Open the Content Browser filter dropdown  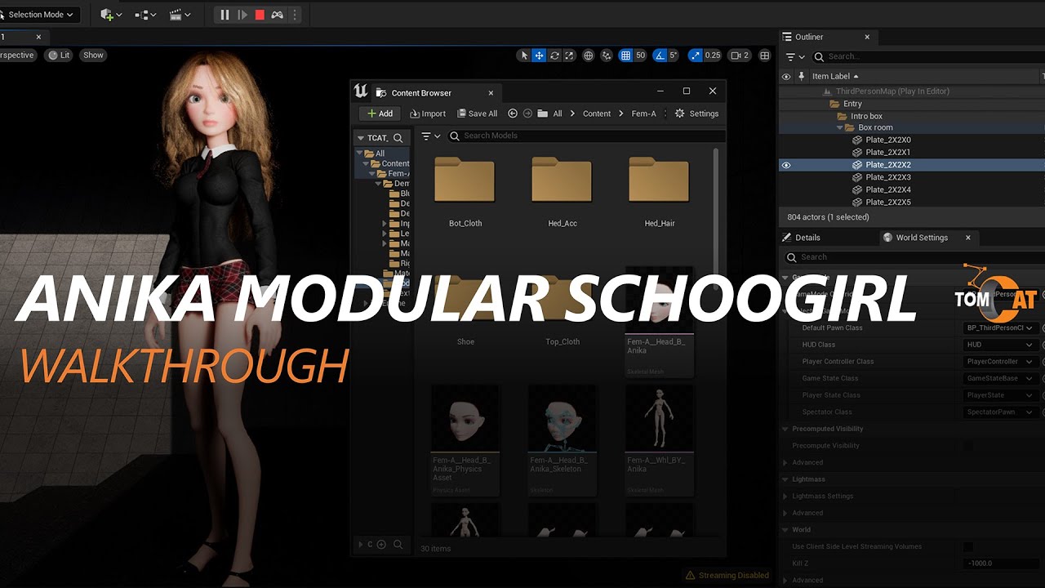[x=430, y=136]
